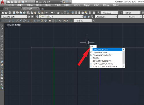The height and width of the screenshot is (105, 144).
Task: Select the Table tool in draw toolbar
Action: [x=2, y=81]
